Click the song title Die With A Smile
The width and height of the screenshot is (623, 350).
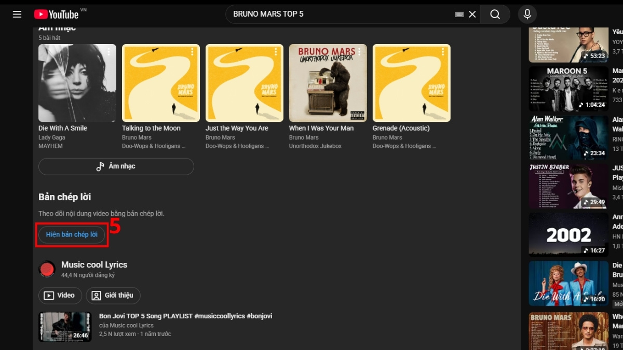(63, 128)
